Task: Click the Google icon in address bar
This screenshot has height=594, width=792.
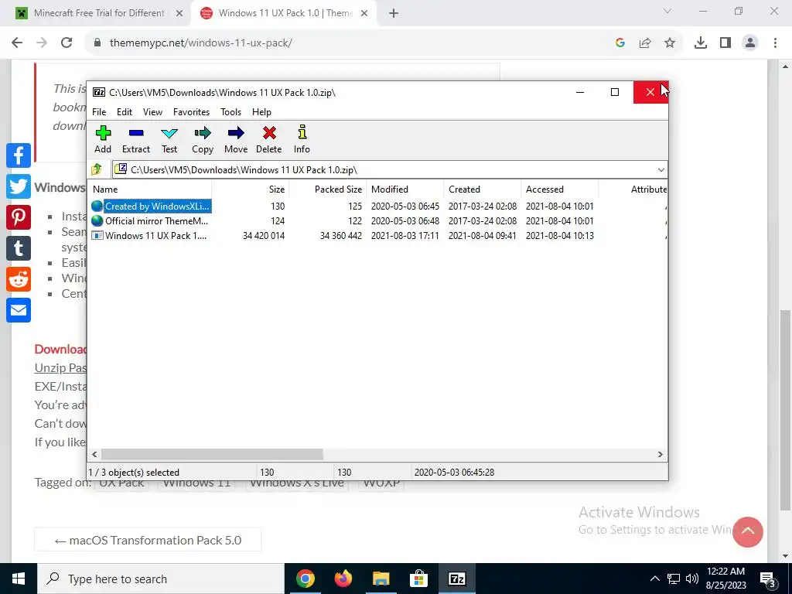Action: [620, 43]
